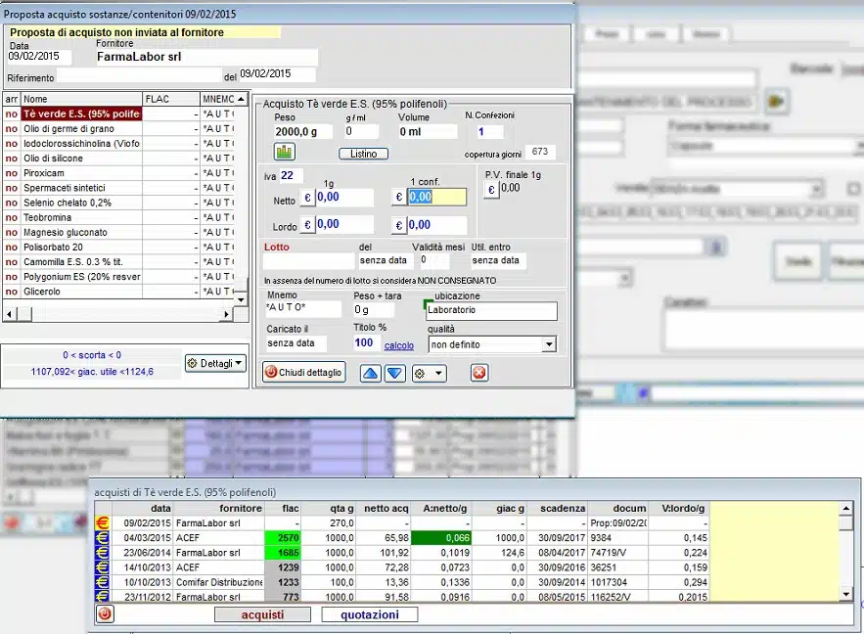Click the Peso field showing 2000,0 g
This screenshot has height=634, width=864.
(303, 132)
